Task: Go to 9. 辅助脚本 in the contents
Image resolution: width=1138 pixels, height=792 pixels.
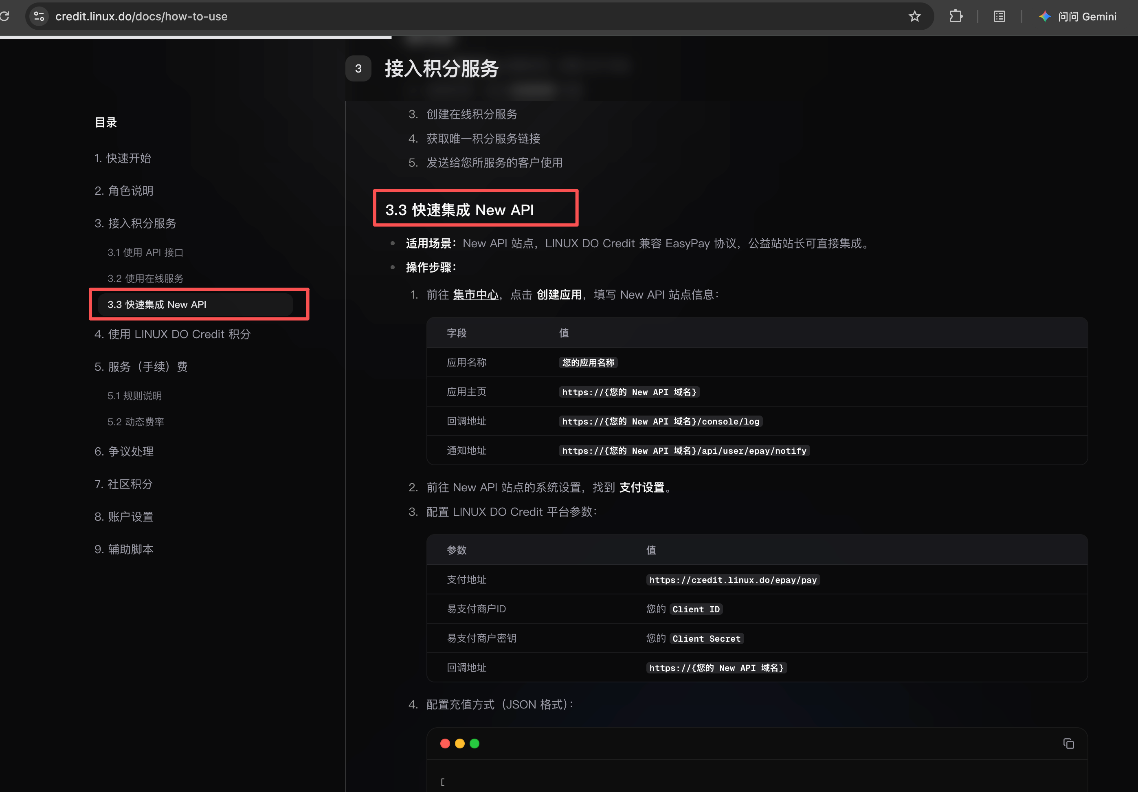Action: (x=124, y=549)
